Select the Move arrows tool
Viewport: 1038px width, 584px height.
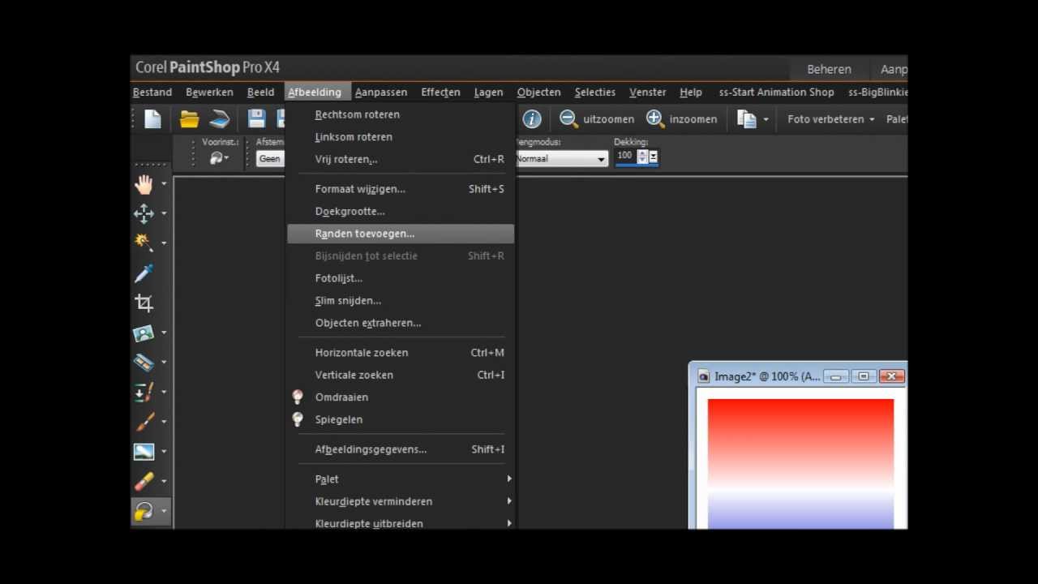coord(144,213)
